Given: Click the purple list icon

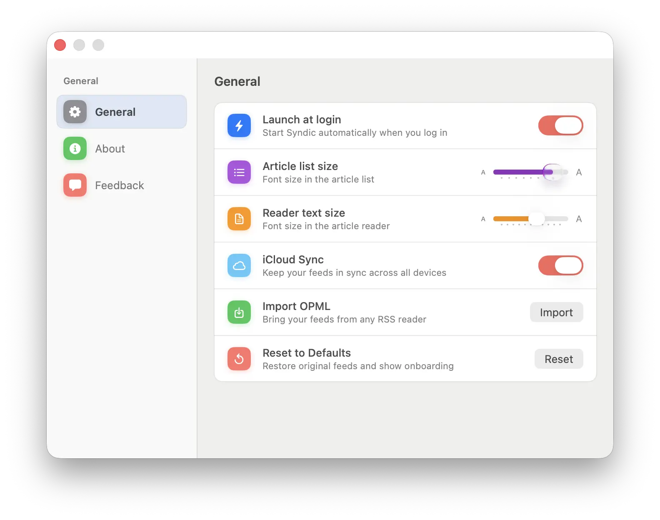Looking at the screenshot, I should point(239,172).
